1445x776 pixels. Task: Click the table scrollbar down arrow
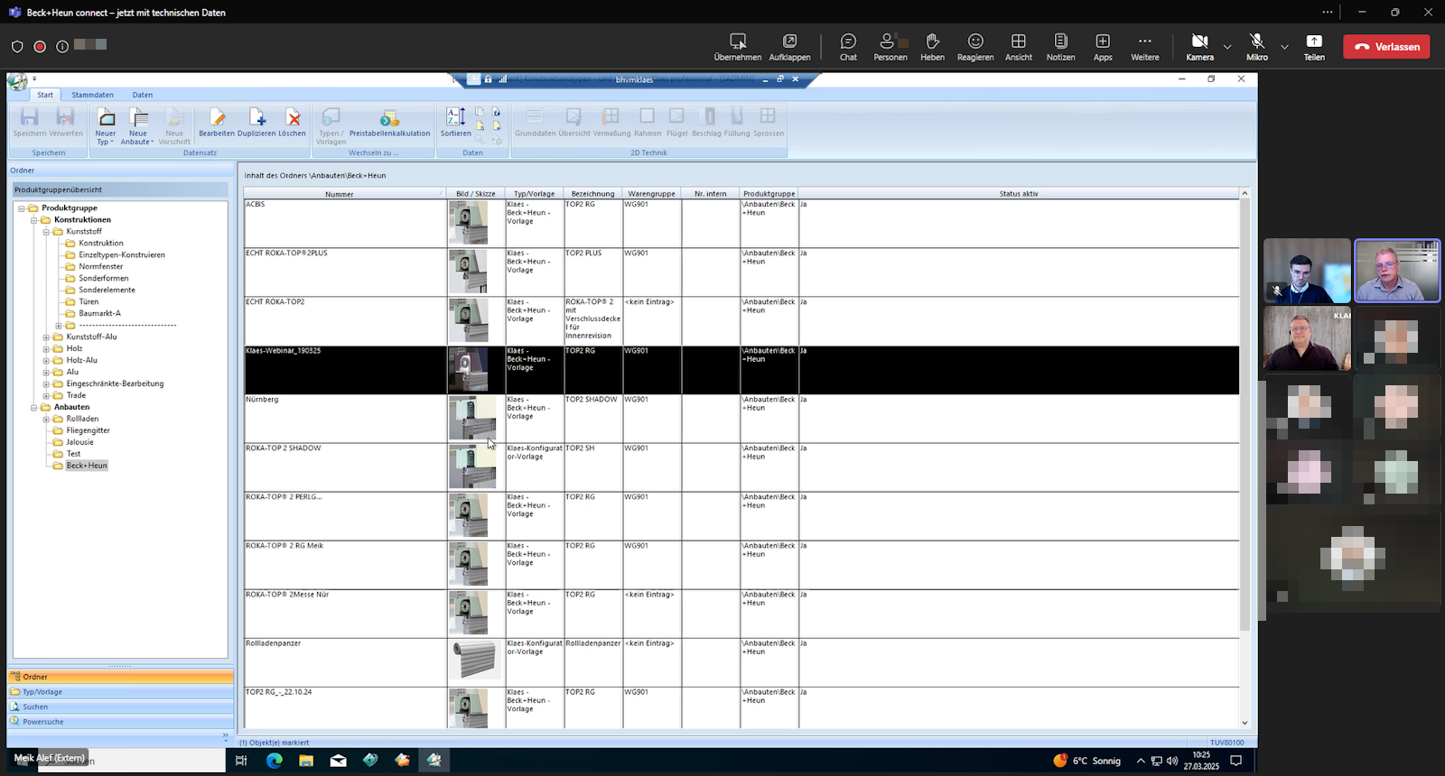pos(1245,723)
